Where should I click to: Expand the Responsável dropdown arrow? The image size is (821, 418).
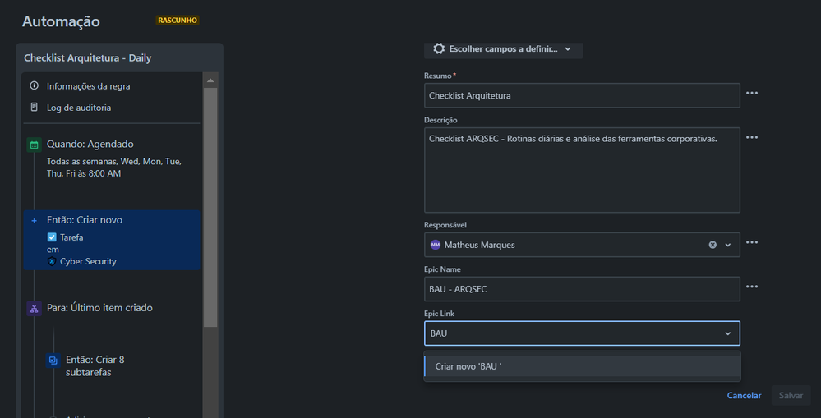coord(728,245)
